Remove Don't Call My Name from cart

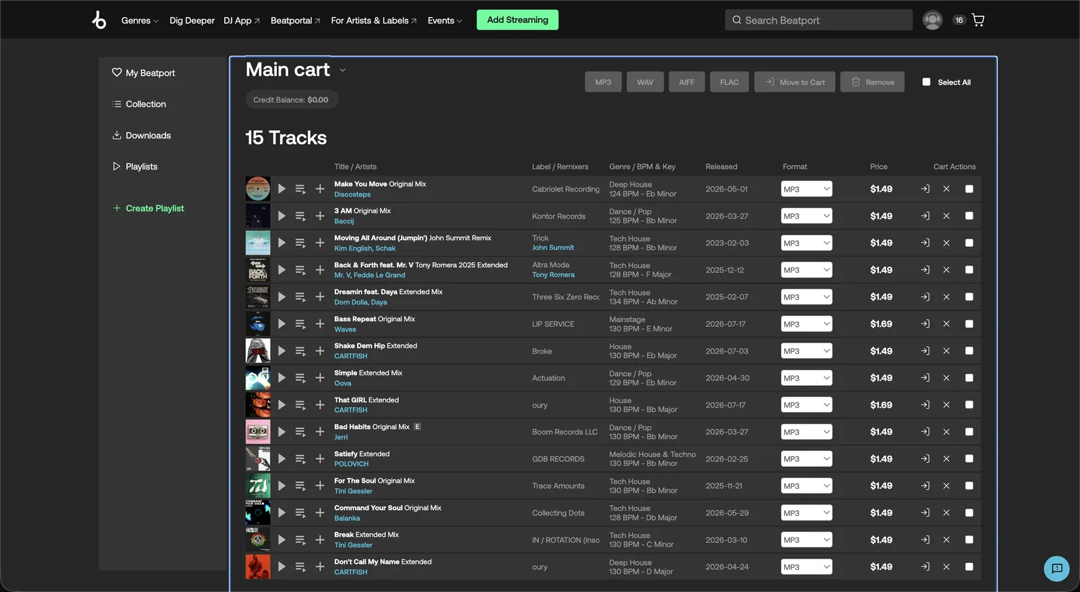coord(946,567)
